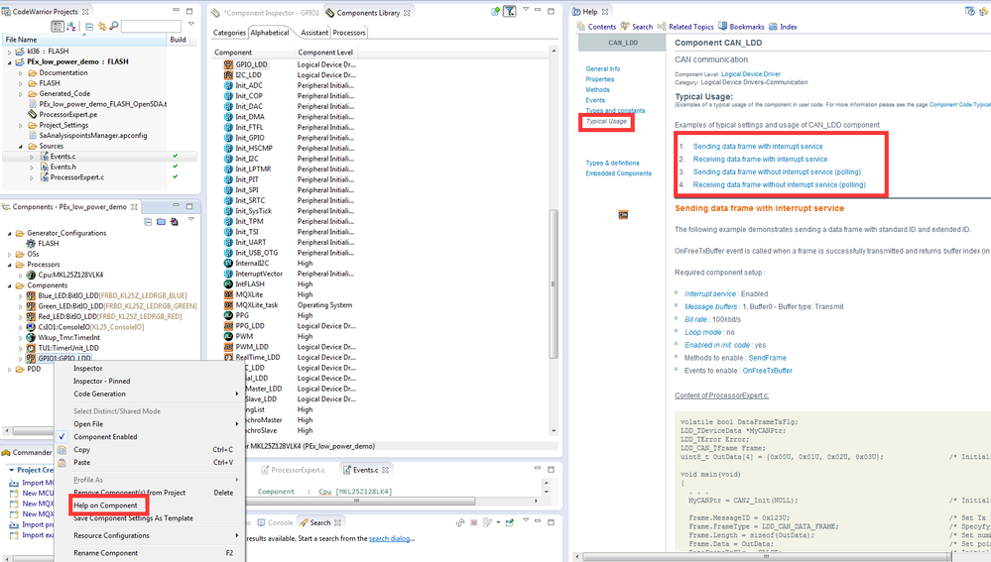Collapse the PEx_low_power_demo : FLASH project
Image resolution: width=991 pixels, height=562 pixels.
pos(10,61)
